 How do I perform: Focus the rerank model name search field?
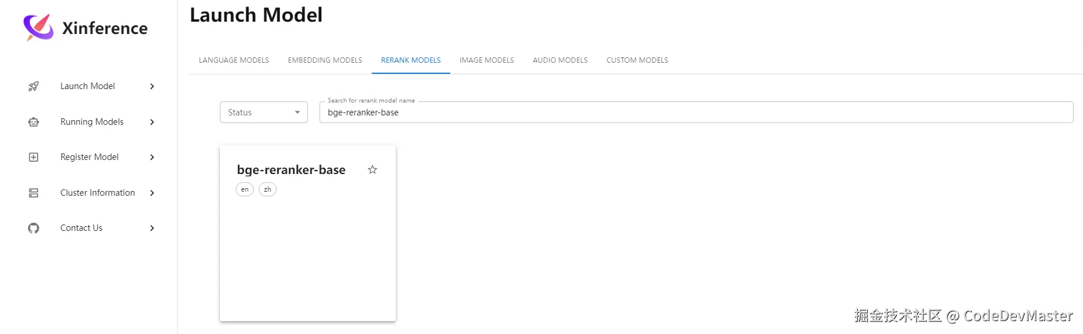click(696, 113)
